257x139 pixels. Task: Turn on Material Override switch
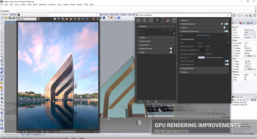point(172,49)
